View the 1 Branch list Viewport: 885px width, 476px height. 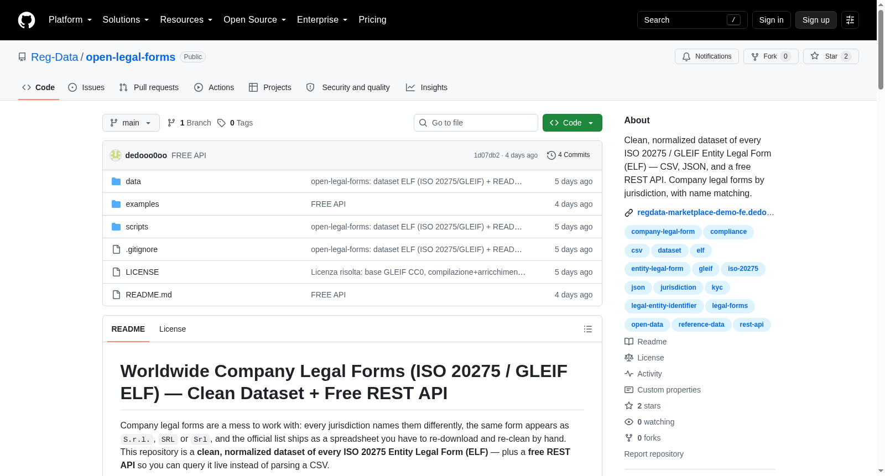point(189,123)
